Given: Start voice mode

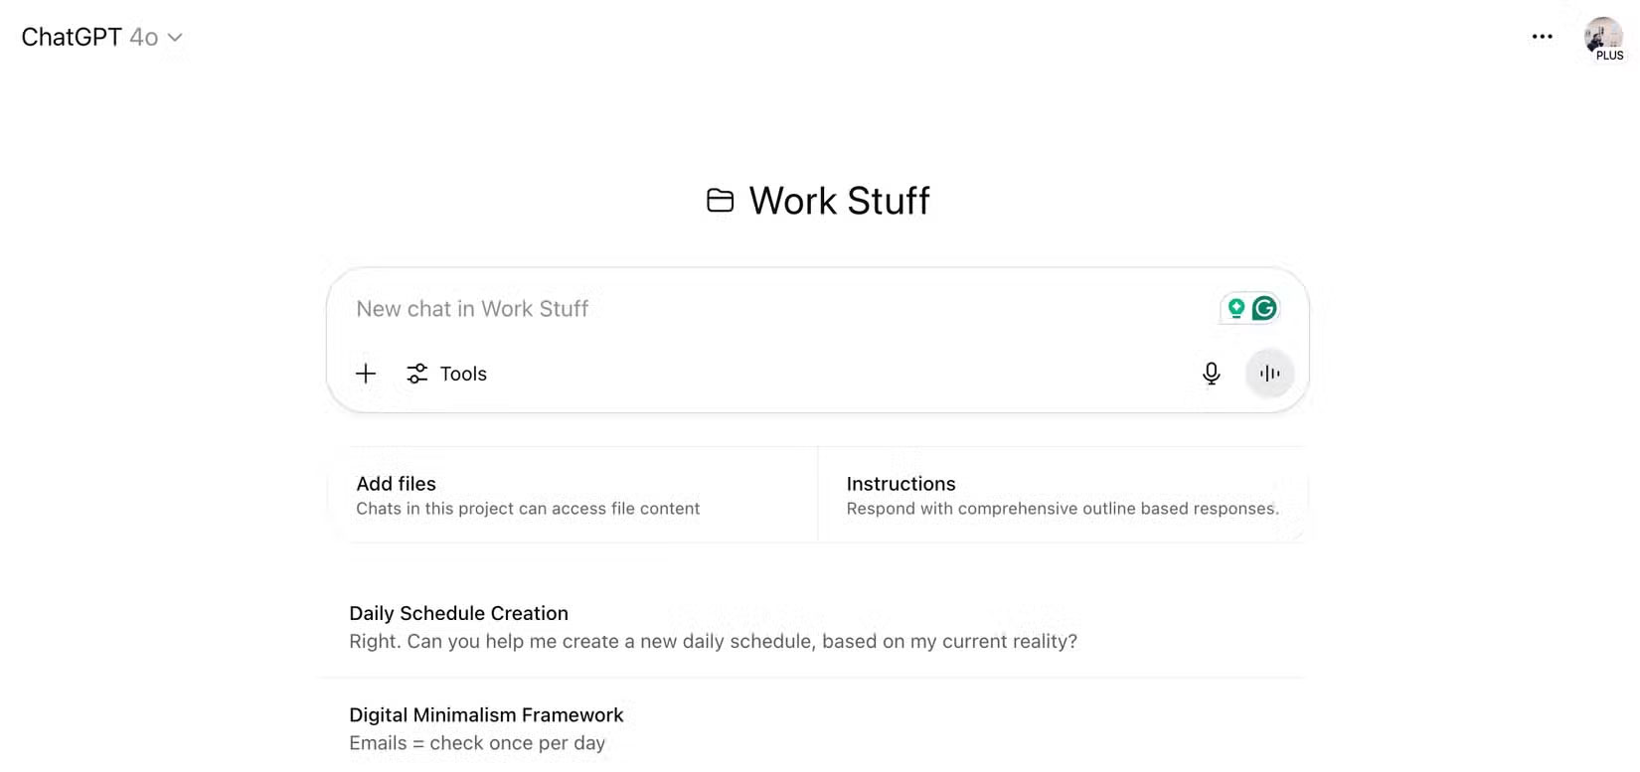Looking at the screenshot, I should tap(1269, 373).
